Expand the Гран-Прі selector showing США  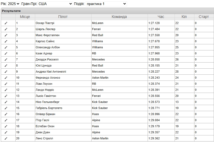[55, 4]
